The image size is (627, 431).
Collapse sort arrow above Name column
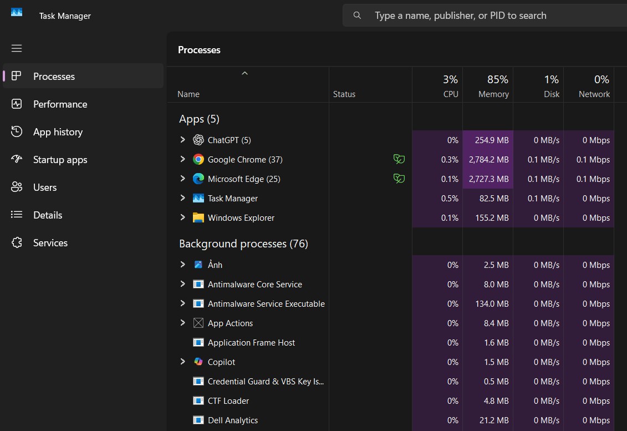point(244,73)
